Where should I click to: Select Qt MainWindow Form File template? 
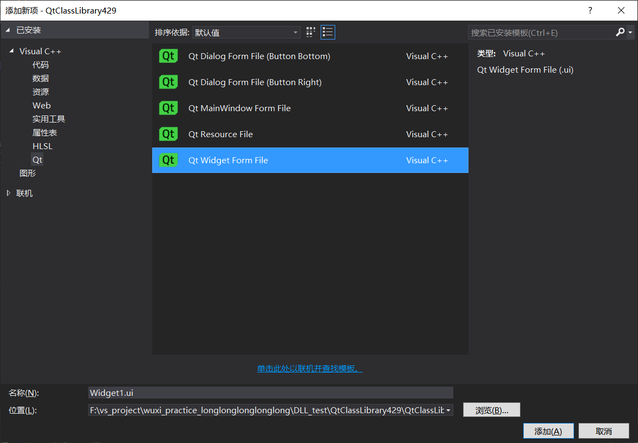click(x=310, y=108)
